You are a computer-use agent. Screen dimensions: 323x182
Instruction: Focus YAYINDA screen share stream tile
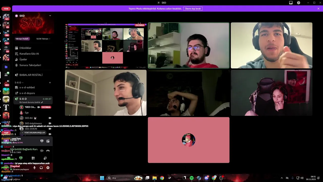point(106,45)
